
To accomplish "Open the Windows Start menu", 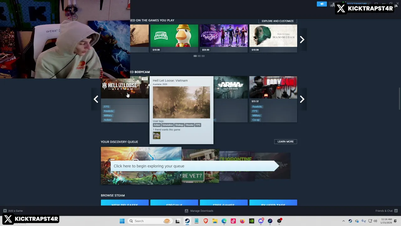I will click(122, 221).
